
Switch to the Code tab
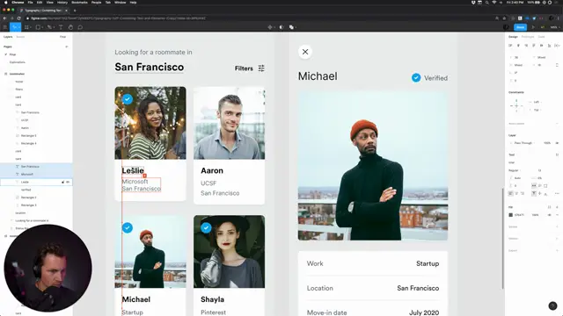542,37
